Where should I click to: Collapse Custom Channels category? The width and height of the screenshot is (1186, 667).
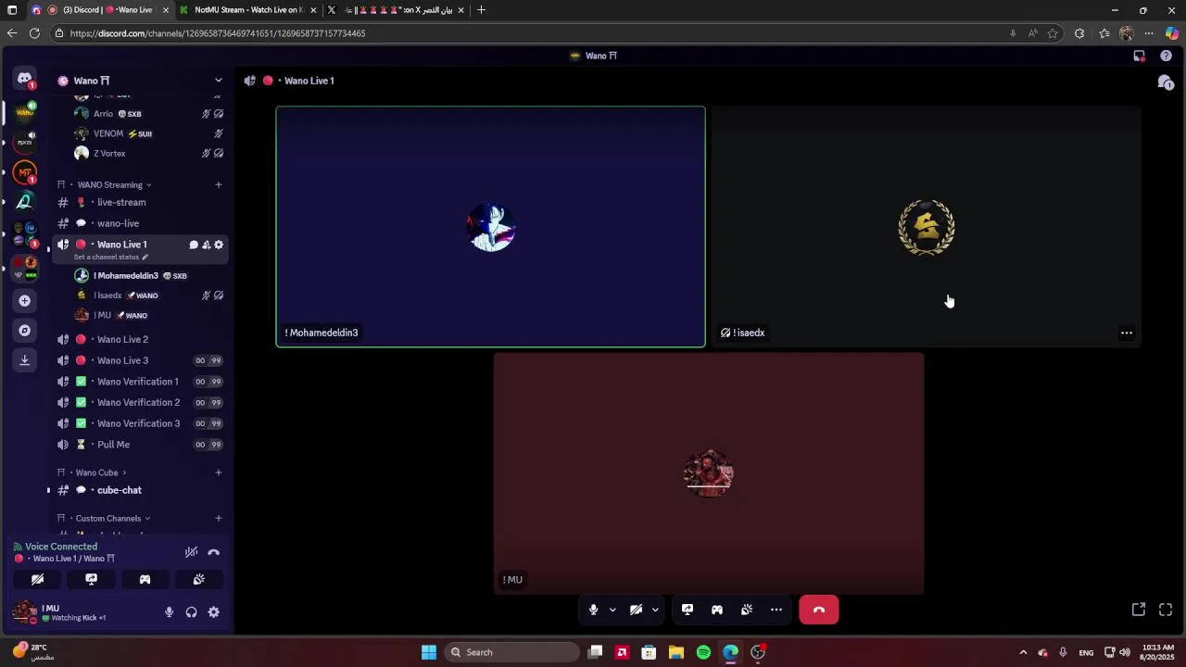pos(108,518)
